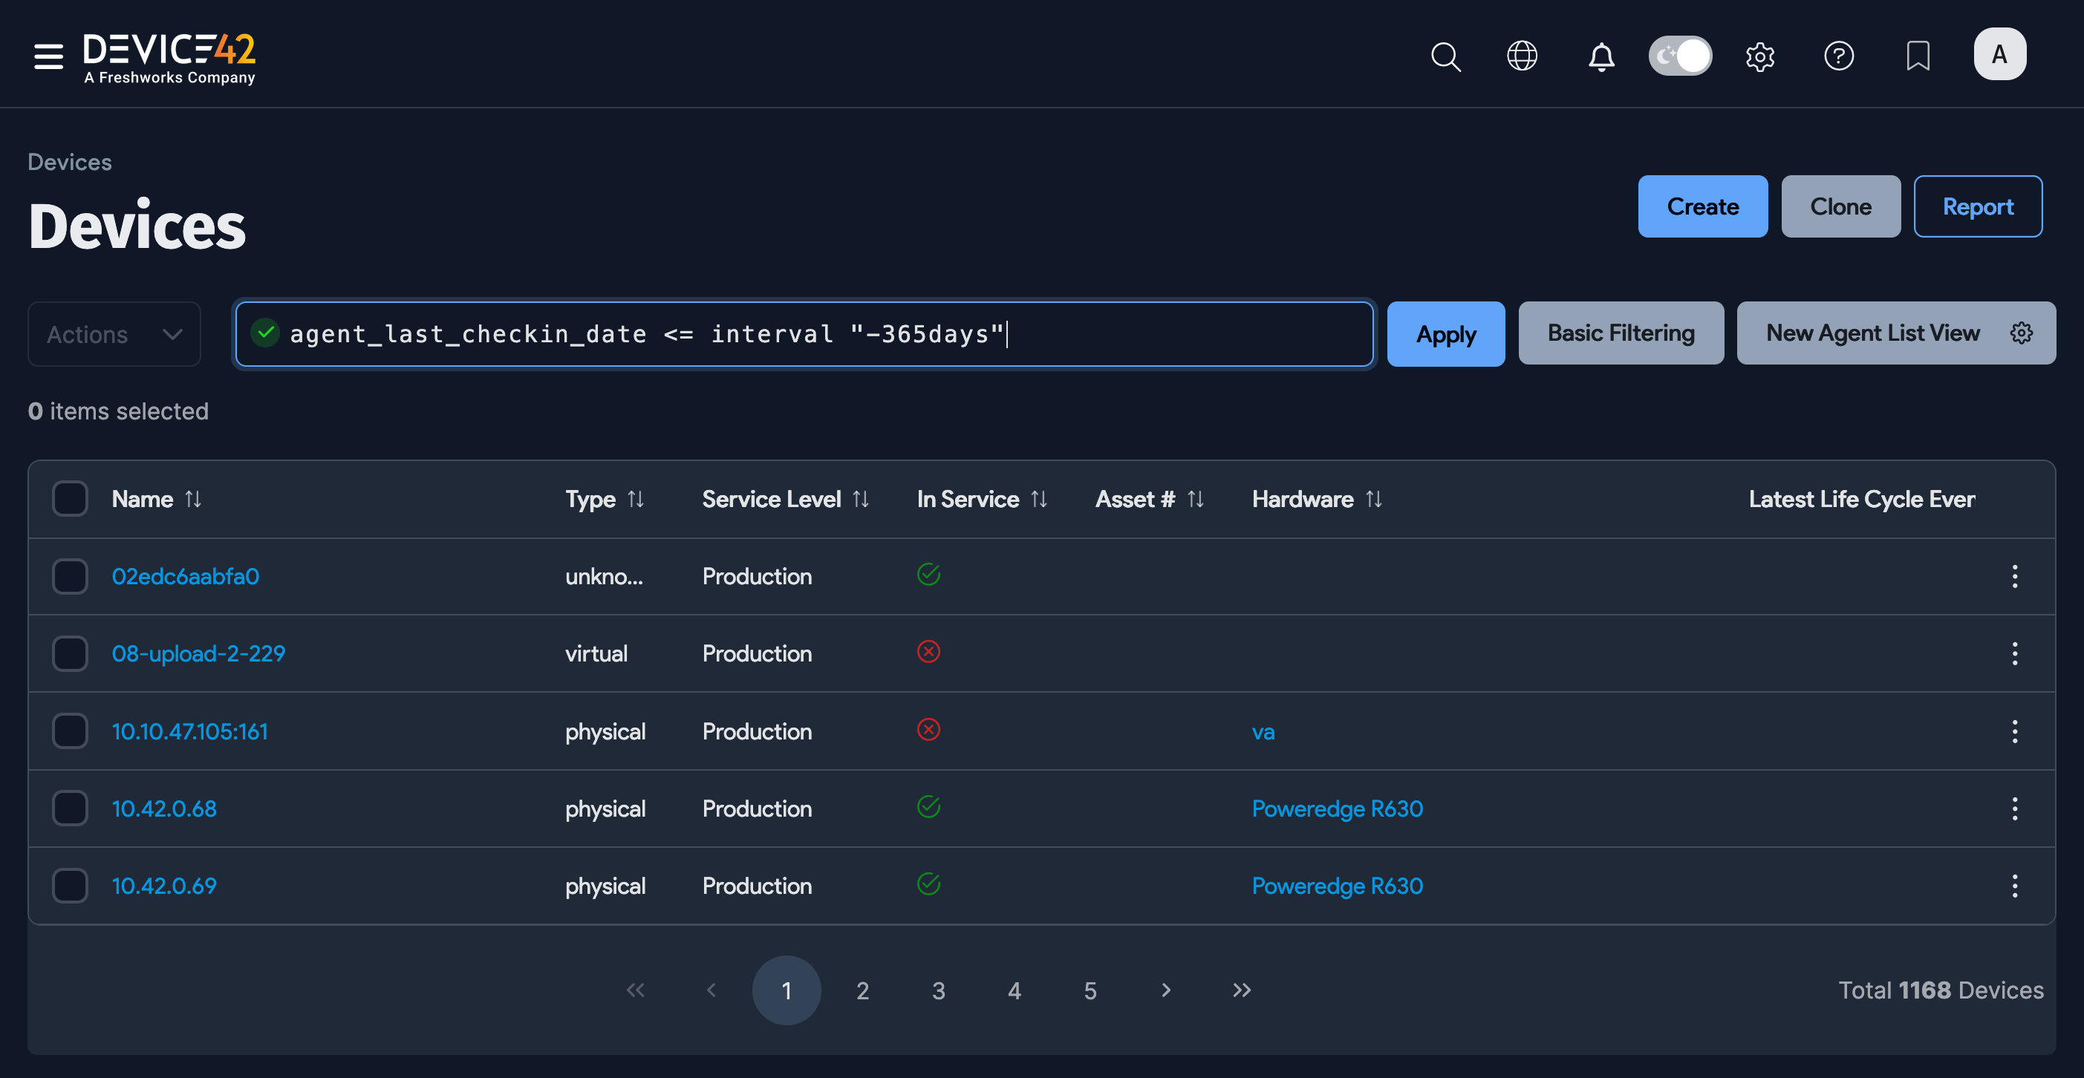Select the 08-upload-2-229 row checkbox

click(x=70, y=653)
